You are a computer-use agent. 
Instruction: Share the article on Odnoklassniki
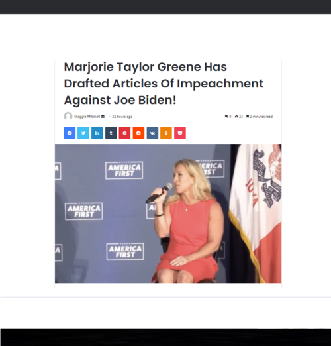[166, 133]
